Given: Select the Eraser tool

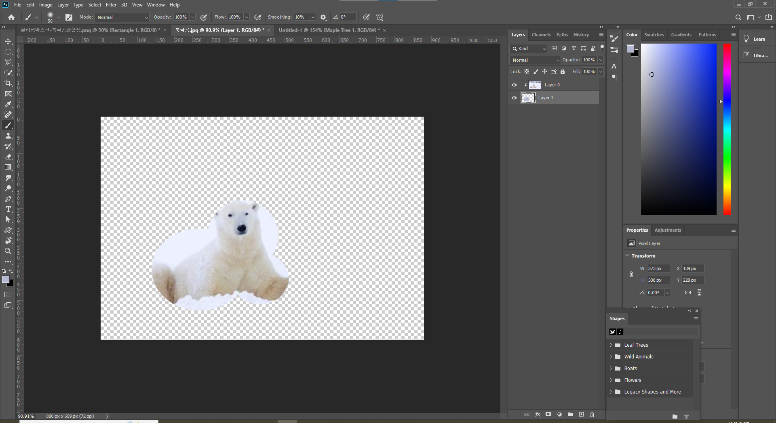Looking at the screenshot, I should point(8,157).
